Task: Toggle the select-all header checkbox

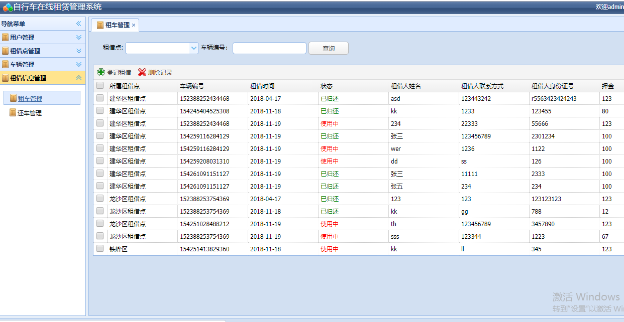Action: (100, 86)
